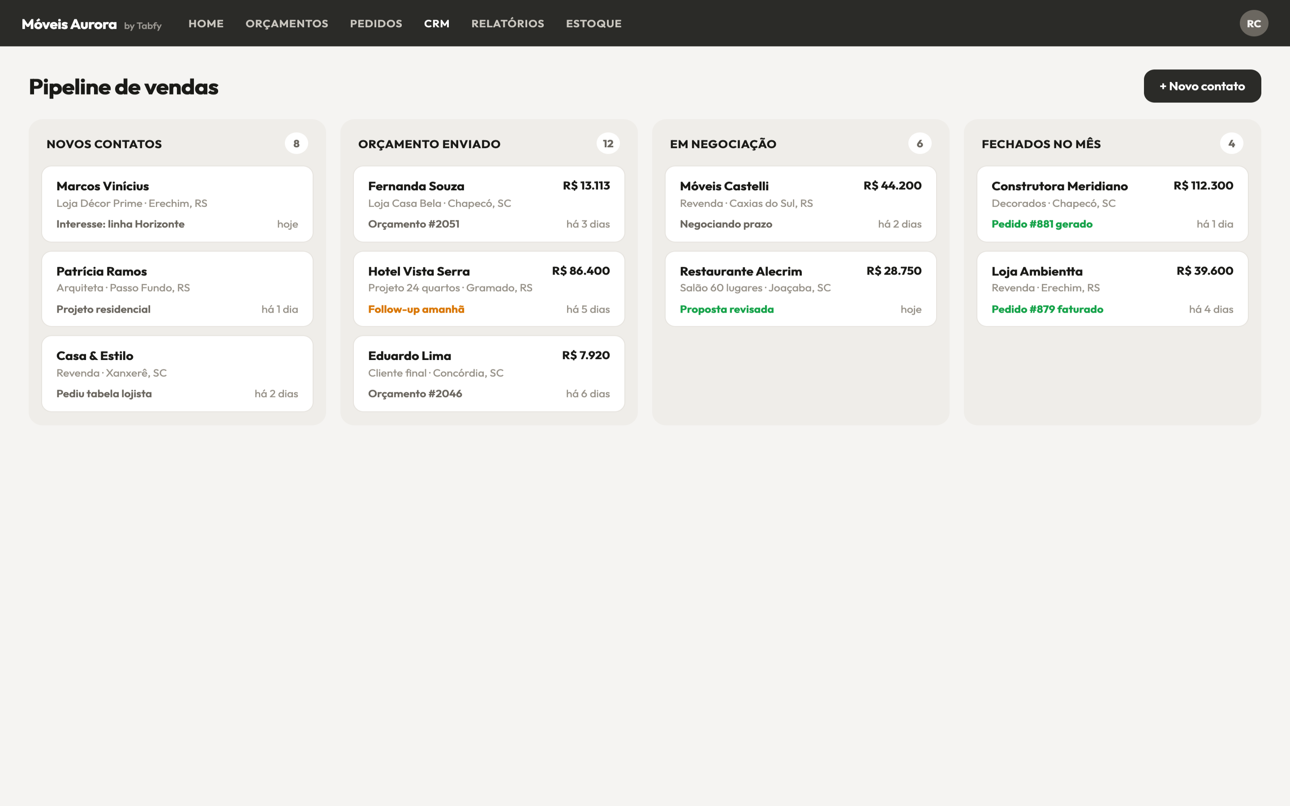Click the R$ 44.200 value

click(x=892, y=185)
